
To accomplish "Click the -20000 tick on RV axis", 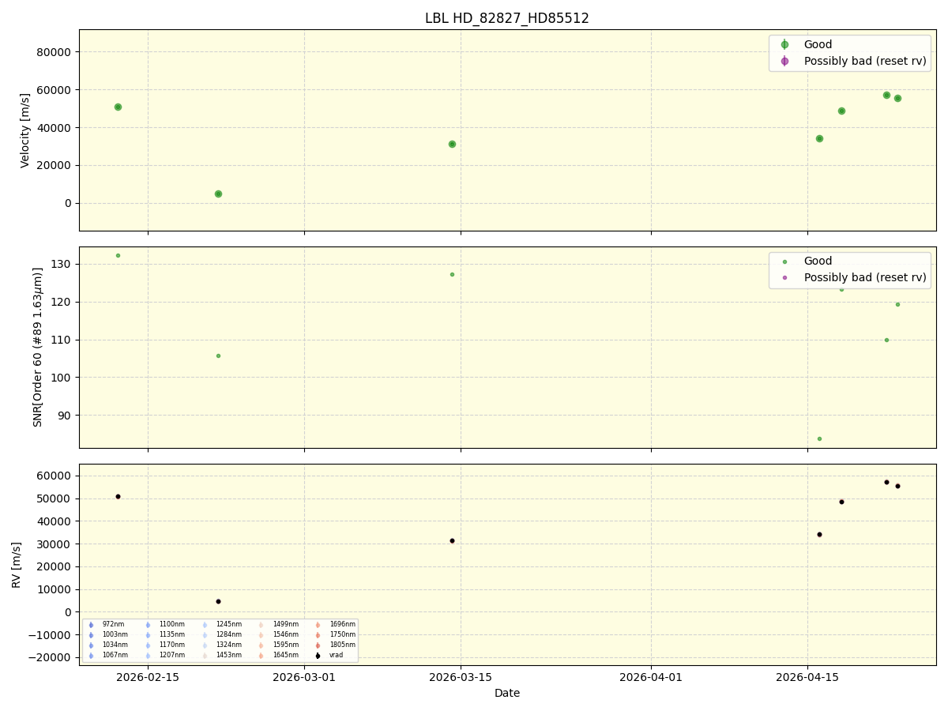I will 49,657.
